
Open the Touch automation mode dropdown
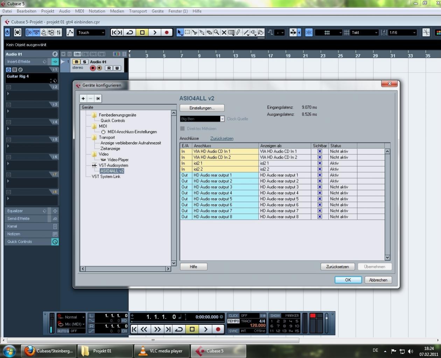pyautogui.click(x=91, y=33)
